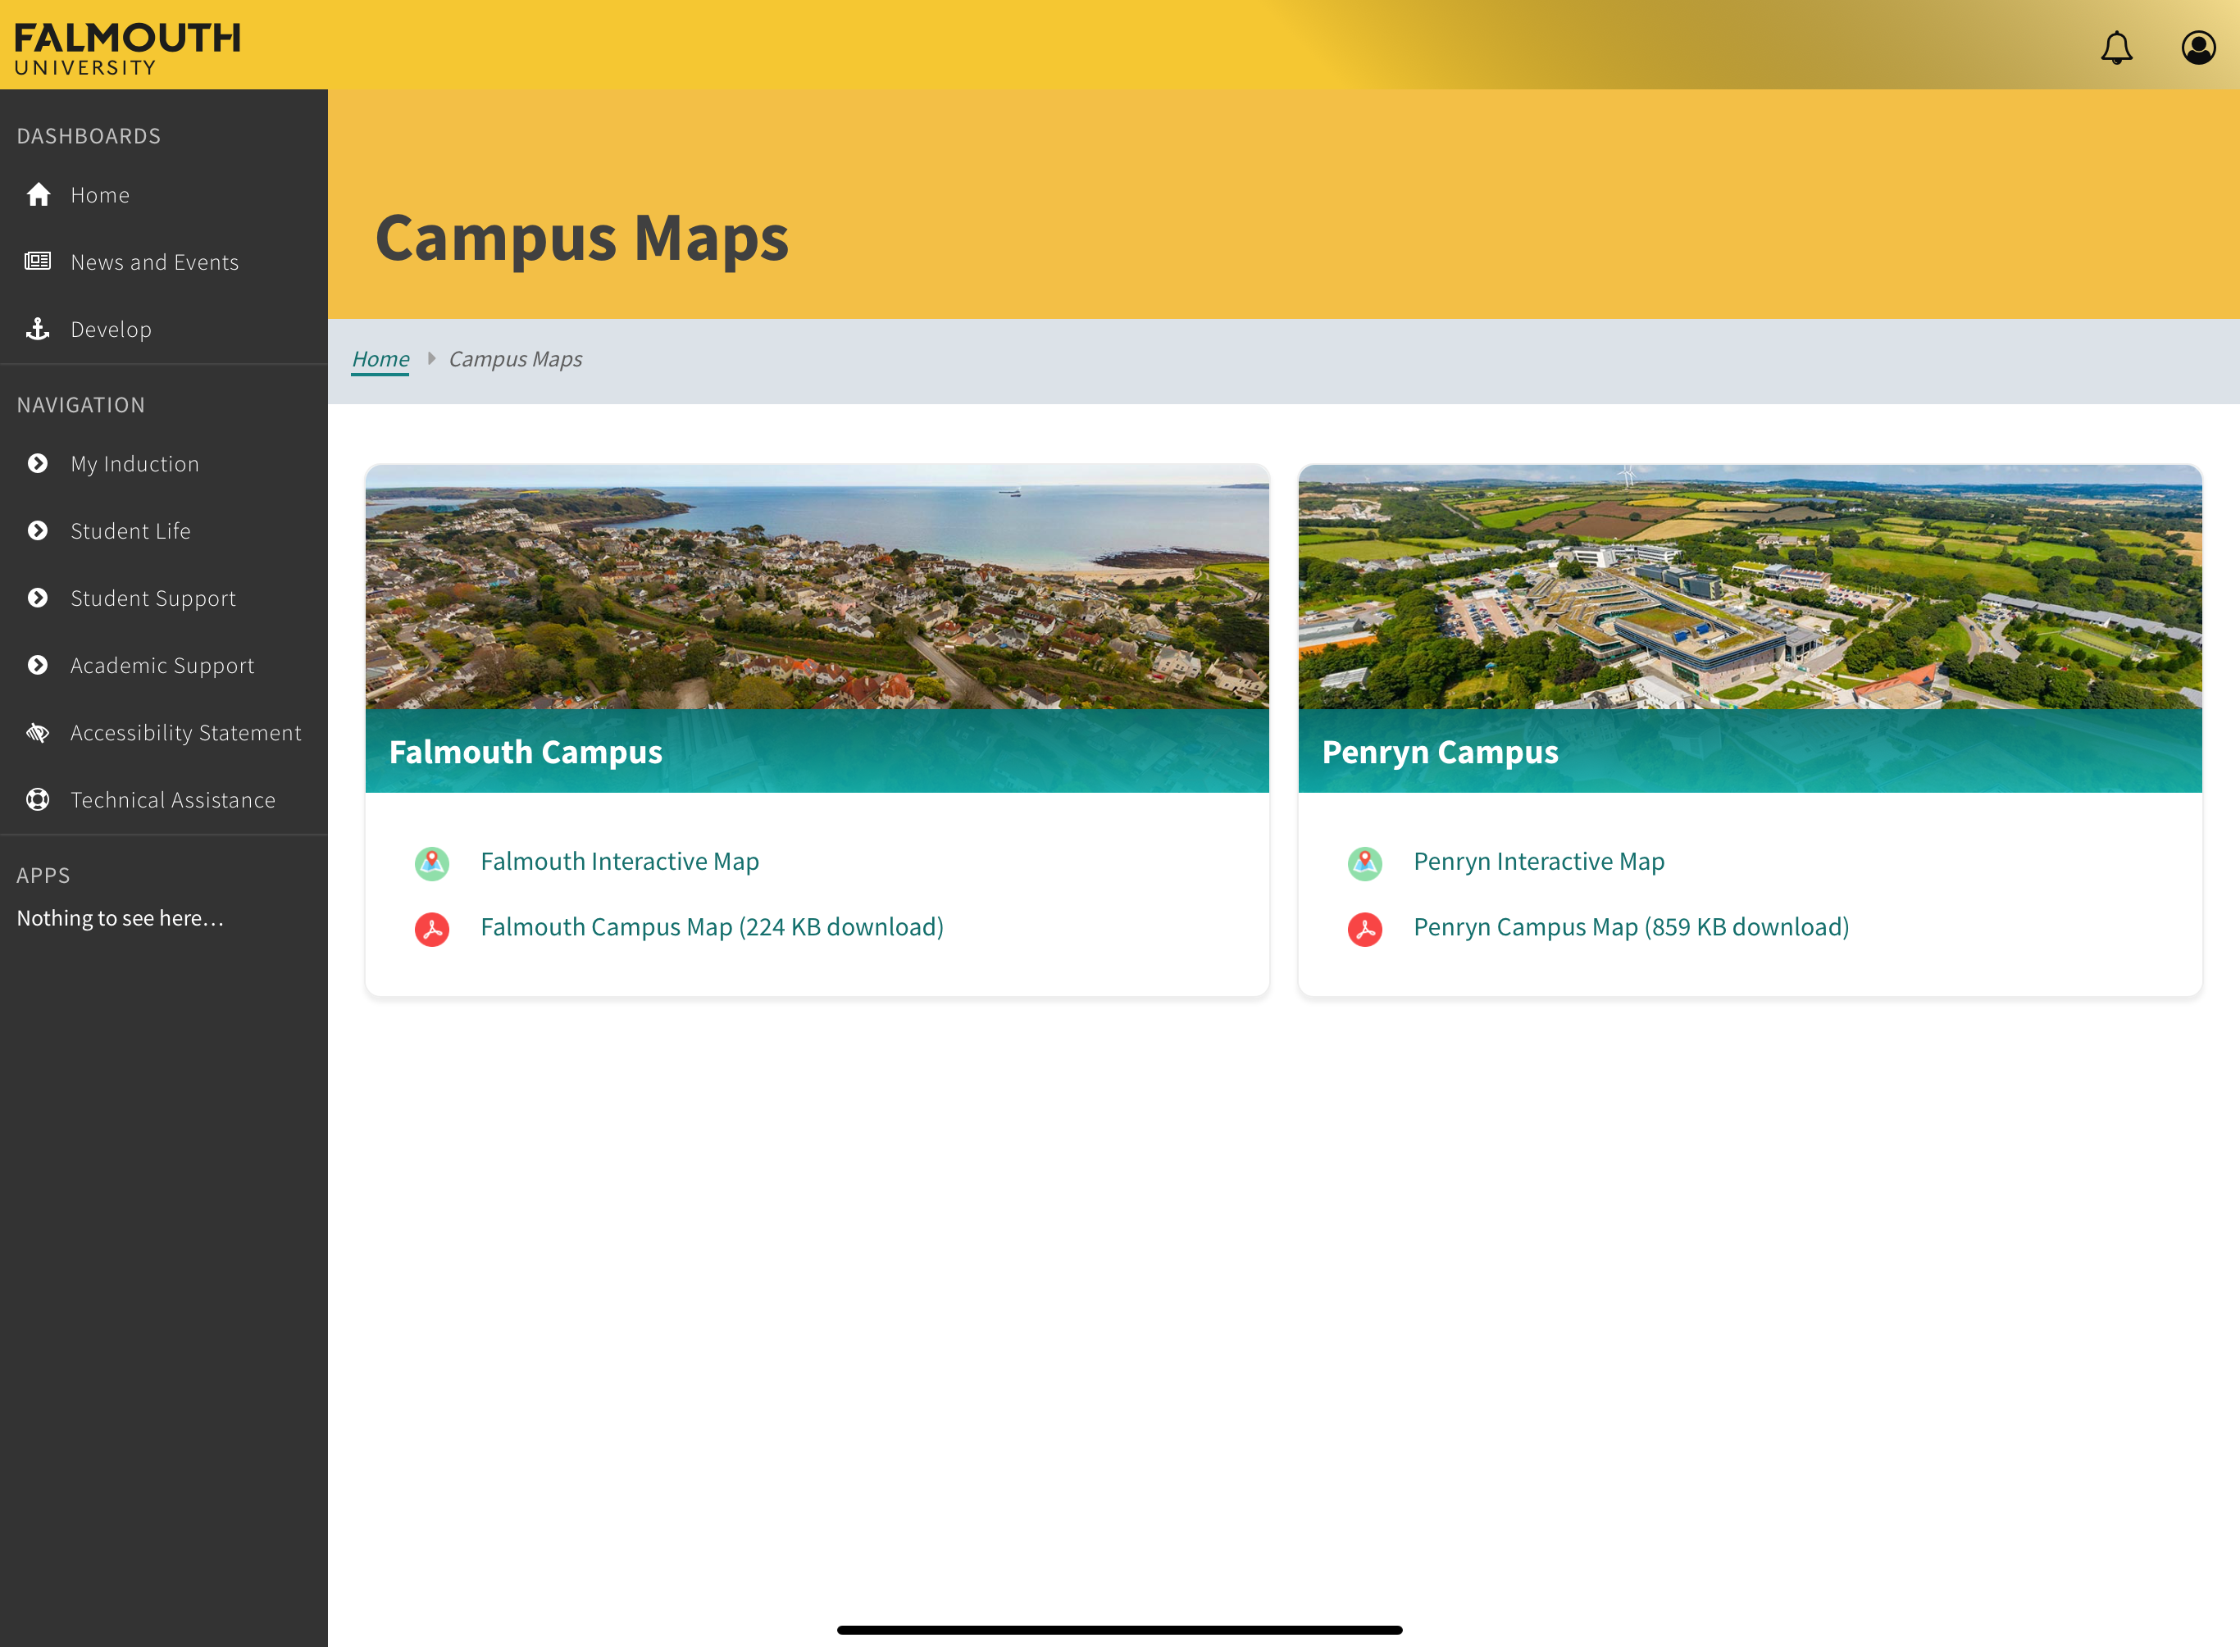Click the Develop anchor icon
The image size is (2240, 1647).
(38, 329)
